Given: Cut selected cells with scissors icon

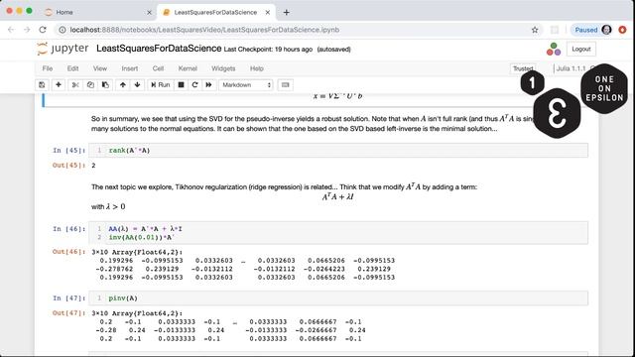Looking at the screenshot, I should click(75, 85).
